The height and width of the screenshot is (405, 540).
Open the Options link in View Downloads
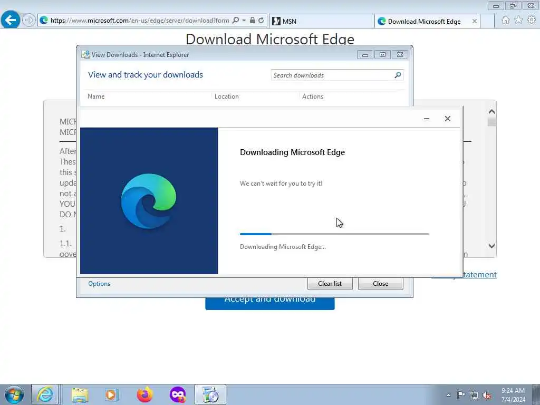click(x=99, y=283)
